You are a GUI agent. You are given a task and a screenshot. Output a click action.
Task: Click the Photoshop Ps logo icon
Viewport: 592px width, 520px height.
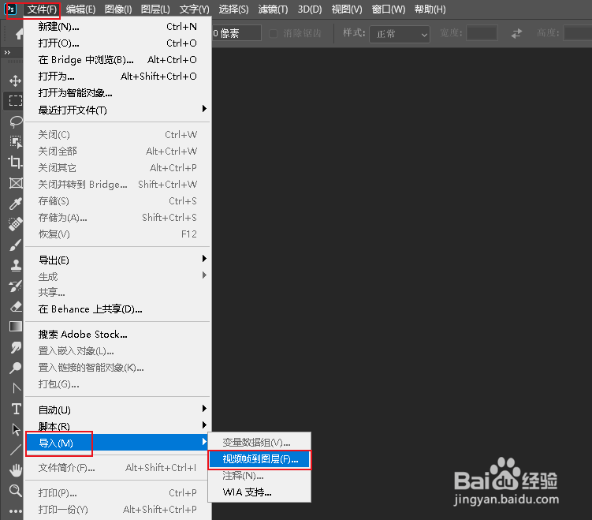tap(11, 9)
